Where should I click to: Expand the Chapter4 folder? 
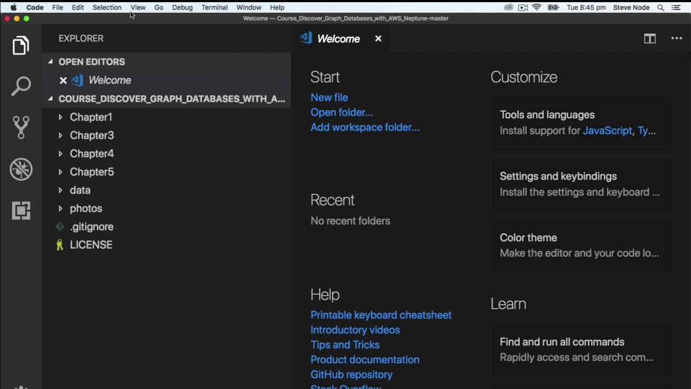[x=60, y=154]
